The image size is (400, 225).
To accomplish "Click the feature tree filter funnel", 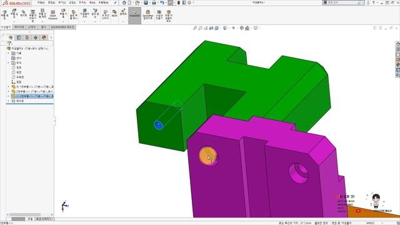I will click(9, 43).
